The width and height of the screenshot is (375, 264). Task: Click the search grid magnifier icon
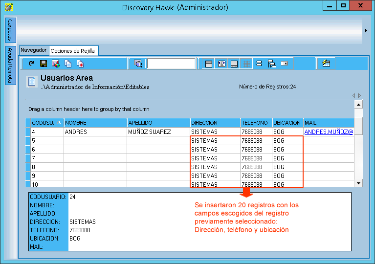tap(138, 64)
